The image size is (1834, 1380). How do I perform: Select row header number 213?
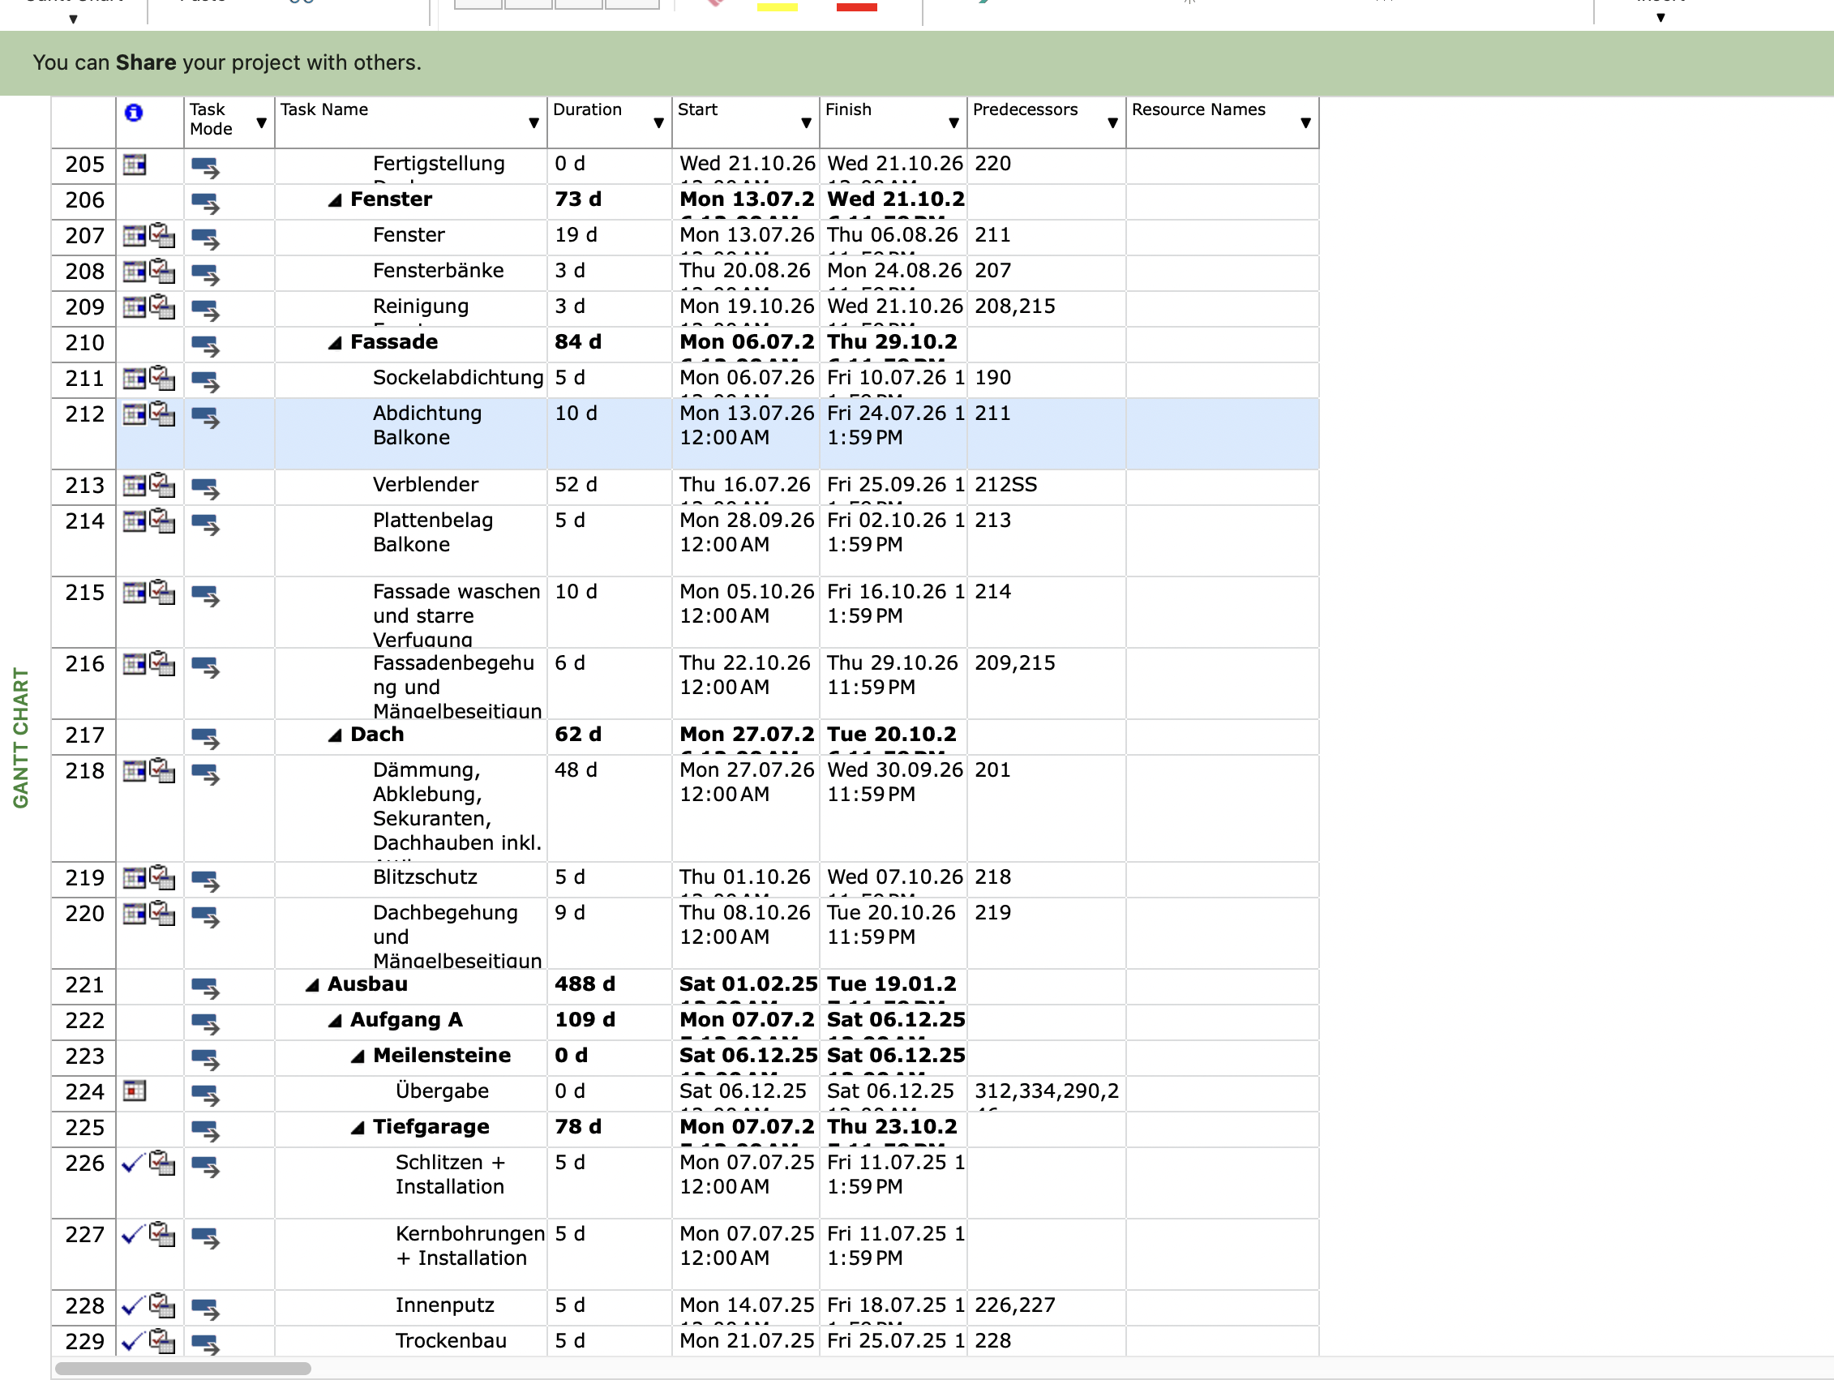(x=84, y=486)
